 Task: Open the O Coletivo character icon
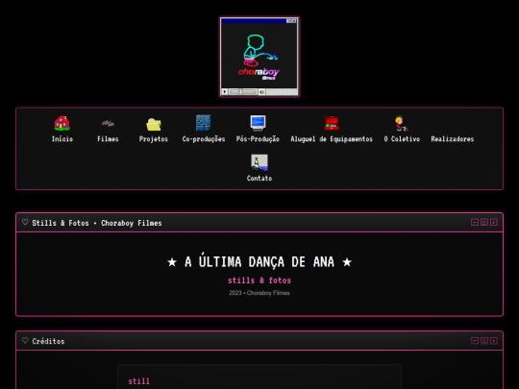[x=402, y=123]
